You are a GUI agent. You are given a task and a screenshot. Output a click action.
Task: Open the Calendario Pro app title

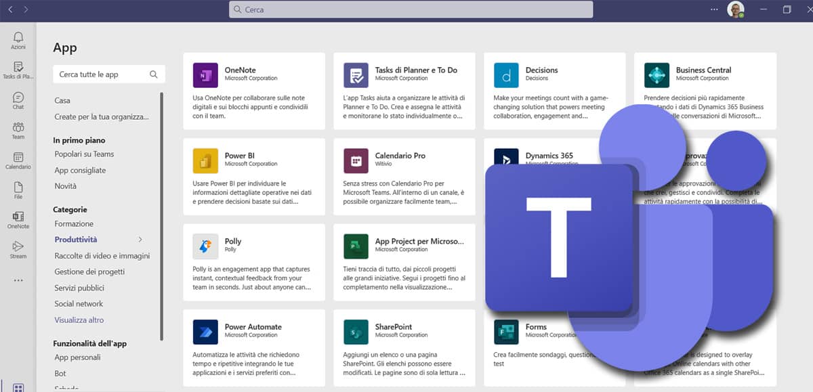click(400, 156)
